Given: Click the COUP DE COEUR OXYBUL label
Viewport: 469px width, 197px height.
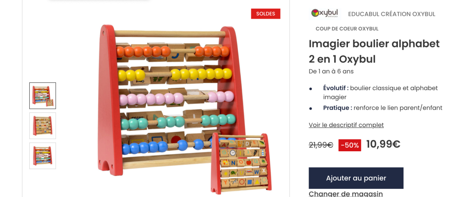Looking at the screenshot, I should pyautogui.click(x=347, y=29).
